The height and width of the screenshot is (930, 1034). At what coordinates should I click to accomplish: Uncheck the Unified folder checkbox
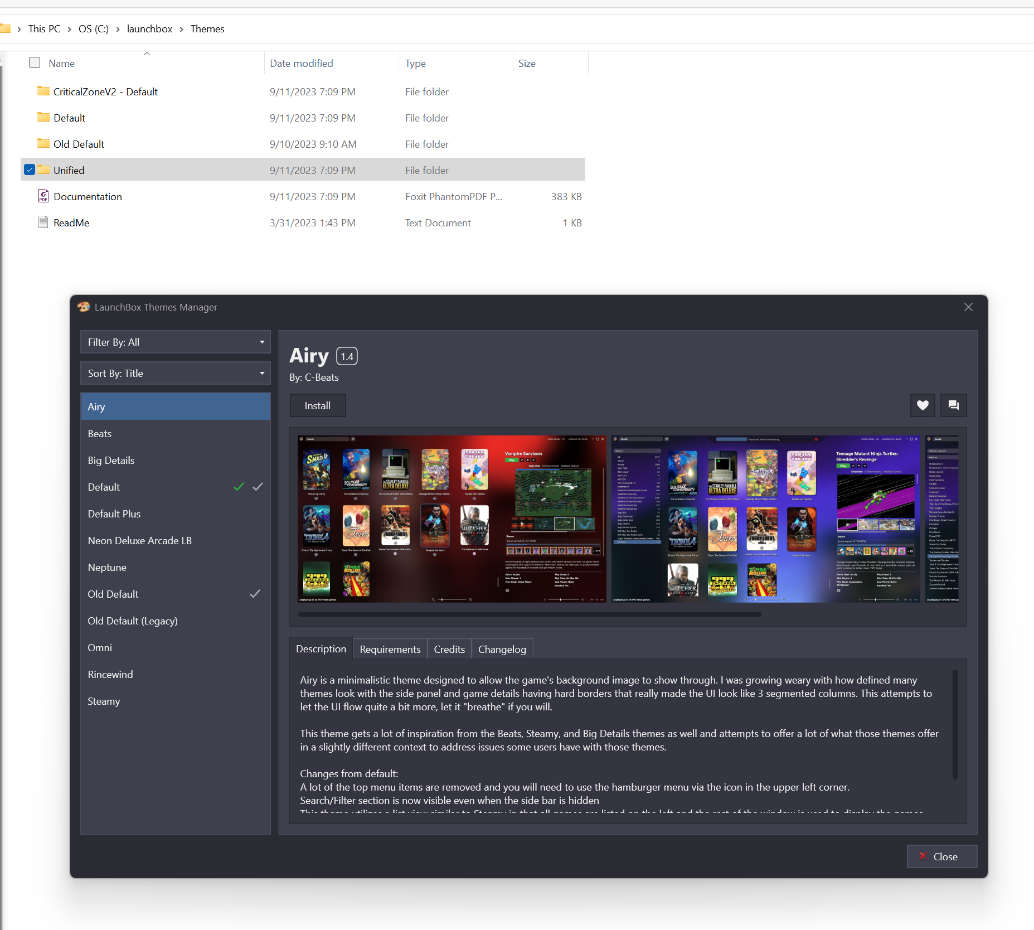pyautogui.click(x=30, y=169)
